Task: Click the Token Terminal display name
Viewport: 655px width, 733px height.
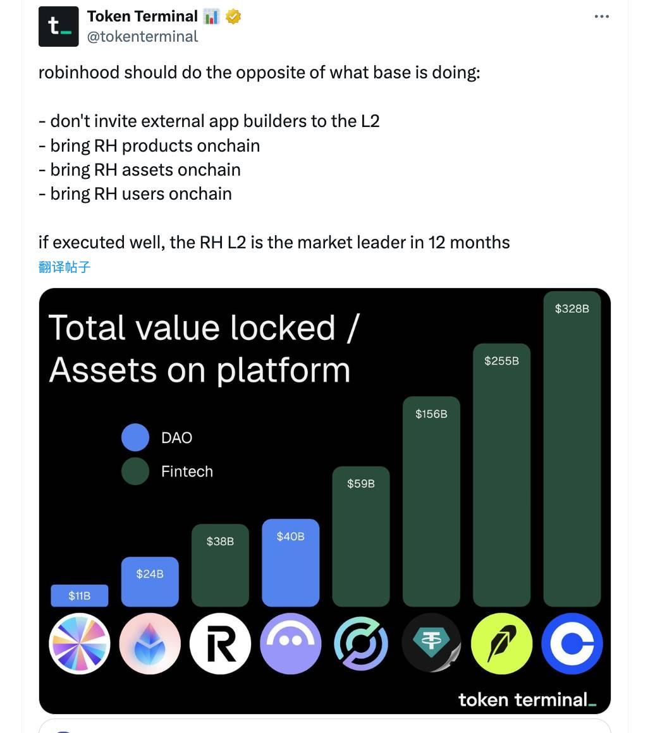Action: tap(143, 16)
